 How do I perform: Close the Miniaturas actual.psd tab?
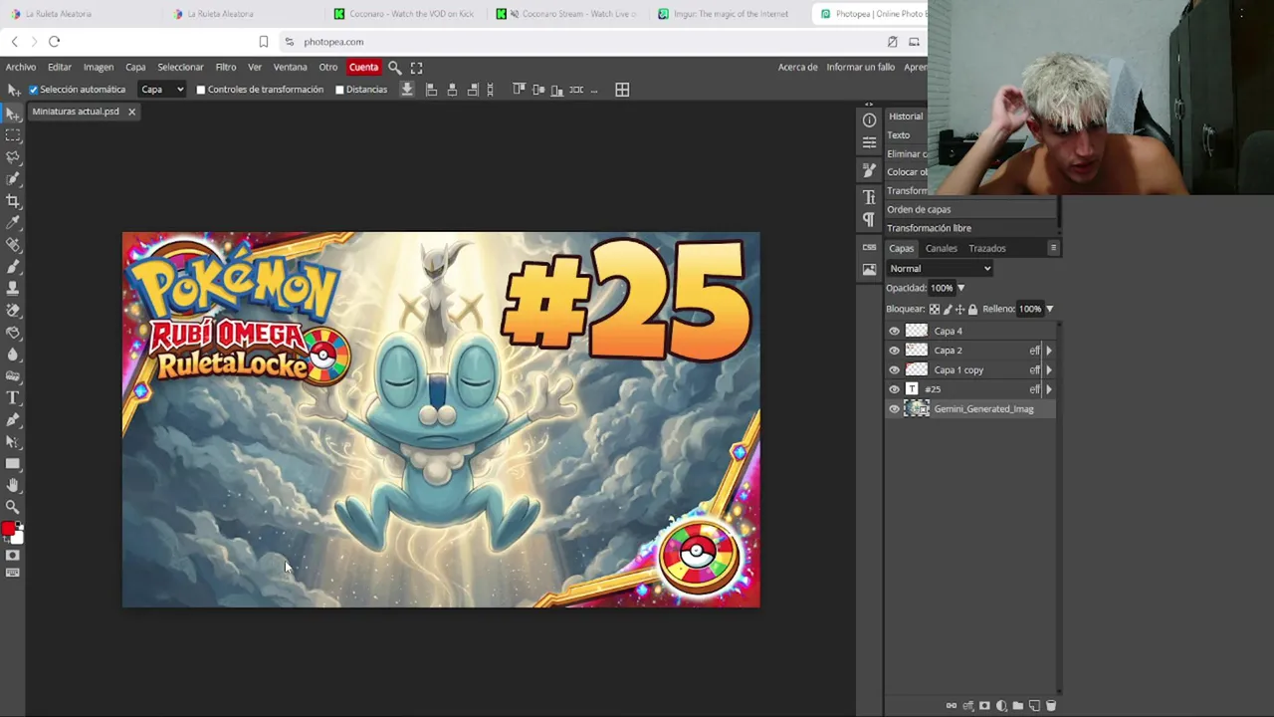[x=131, y=112]
